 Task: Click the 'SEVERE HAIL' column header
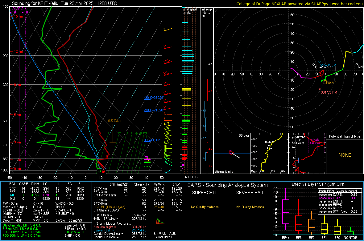click(250, 193)
